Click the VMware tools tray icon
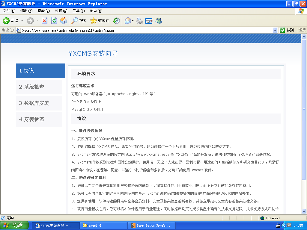 pyautogui.click(x=289, y=226)
